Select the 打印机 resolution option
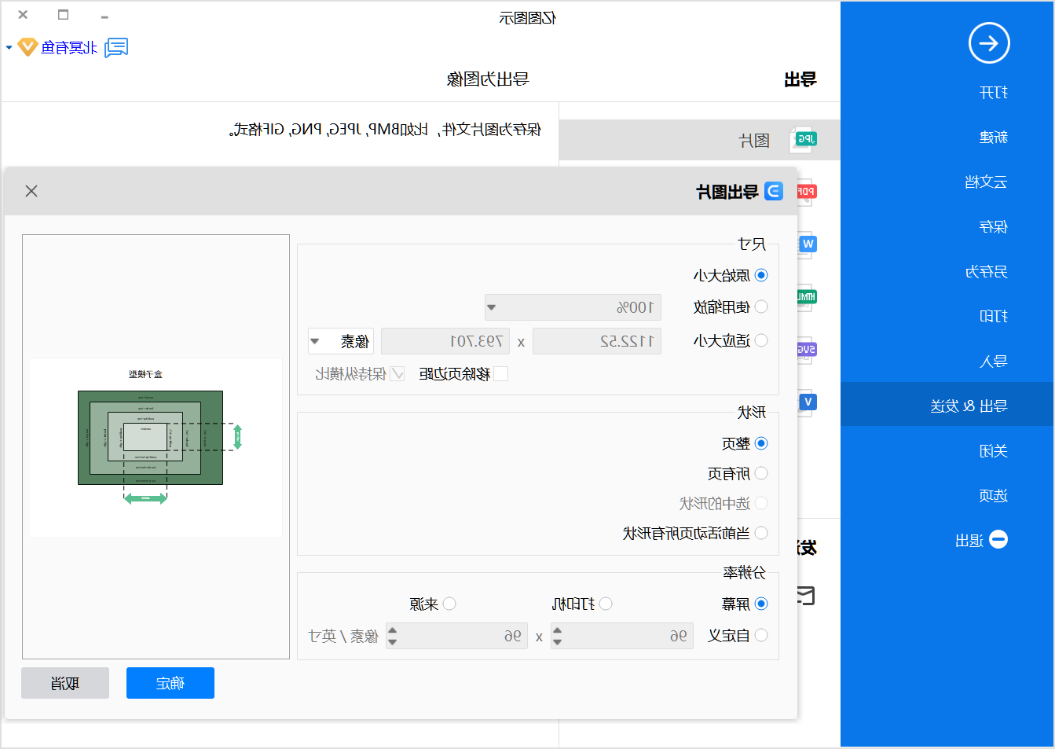Image resolution: width=1055 pixels, height=749 pixels. 606,604
